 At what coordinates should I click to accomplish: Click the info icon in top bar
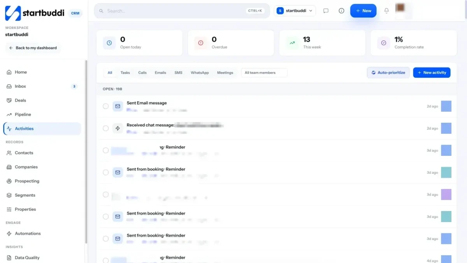tap(341, 11)
